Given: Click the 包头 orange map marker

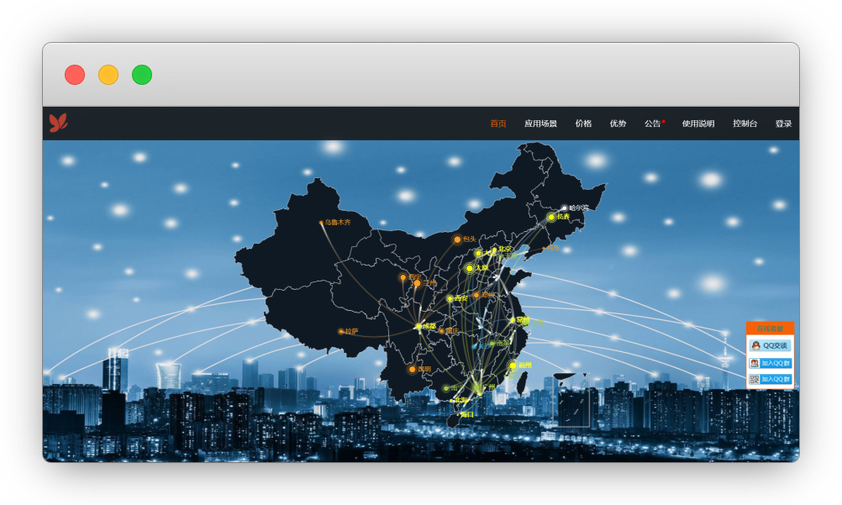Looking at the screenshot, I should 457,239.
